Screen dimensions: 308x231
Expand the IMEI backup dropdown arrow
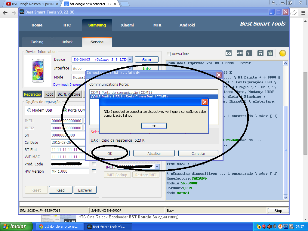[157, 167]
